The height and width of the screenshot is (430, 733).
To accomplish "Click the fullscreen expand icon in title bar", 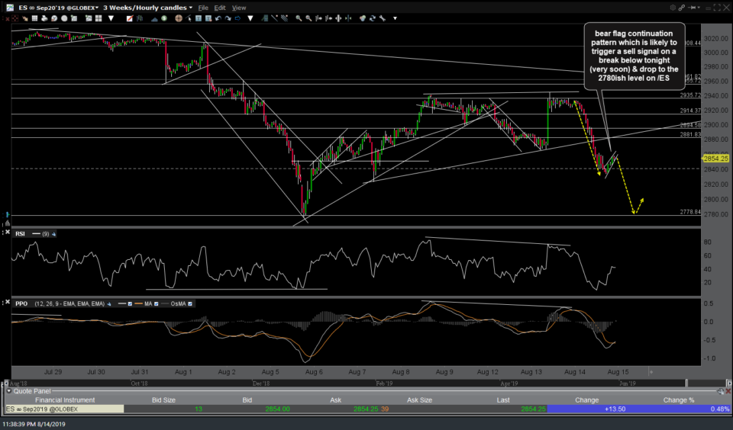I will tap(717, 8).
